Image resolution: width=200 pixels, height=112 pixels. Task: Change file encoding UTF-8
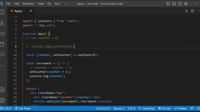132,109
